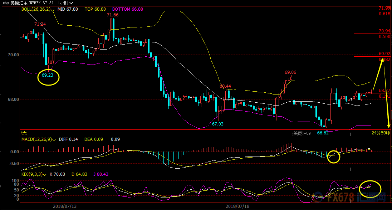Click the 69.92 Fibonacci price label

pyautogui.click(x=384, y=54)
